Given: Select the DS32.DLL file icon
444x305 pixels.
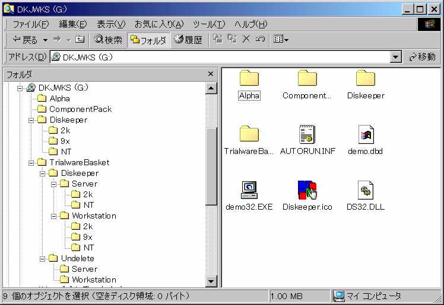Looking at the screenshot, I should tap(366, 190).
